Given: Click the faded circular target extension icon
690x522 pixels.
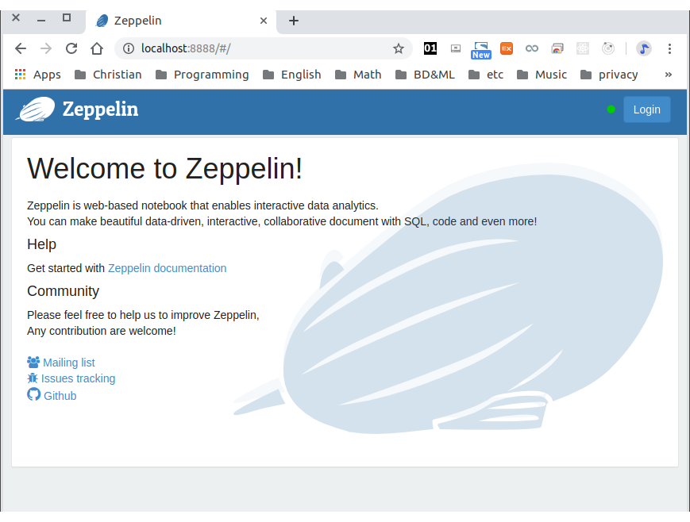Looking at the screenshot, I should 608,48.
